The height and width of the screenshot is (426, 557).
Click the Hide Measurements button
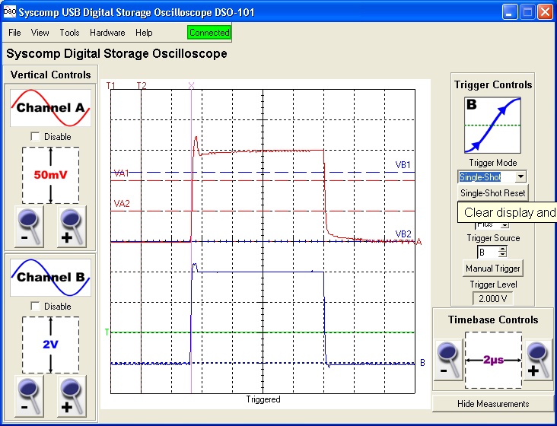(x=492, y=403)
